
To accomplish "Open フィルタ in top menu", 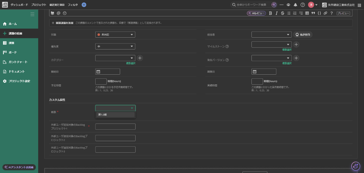I will [x=73, y=5].
